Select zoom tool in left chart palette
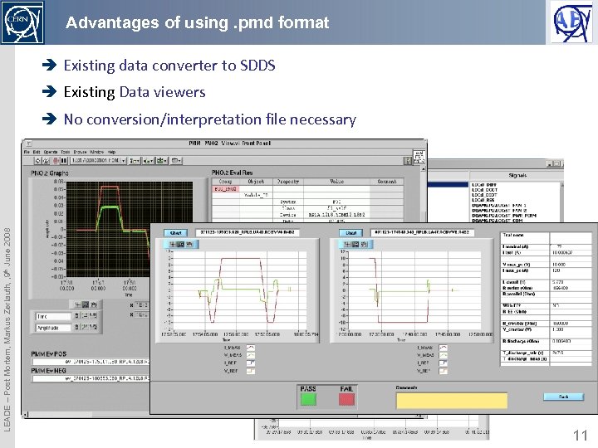598x448 pixels. pyautogui.click(x=181, y=244)
